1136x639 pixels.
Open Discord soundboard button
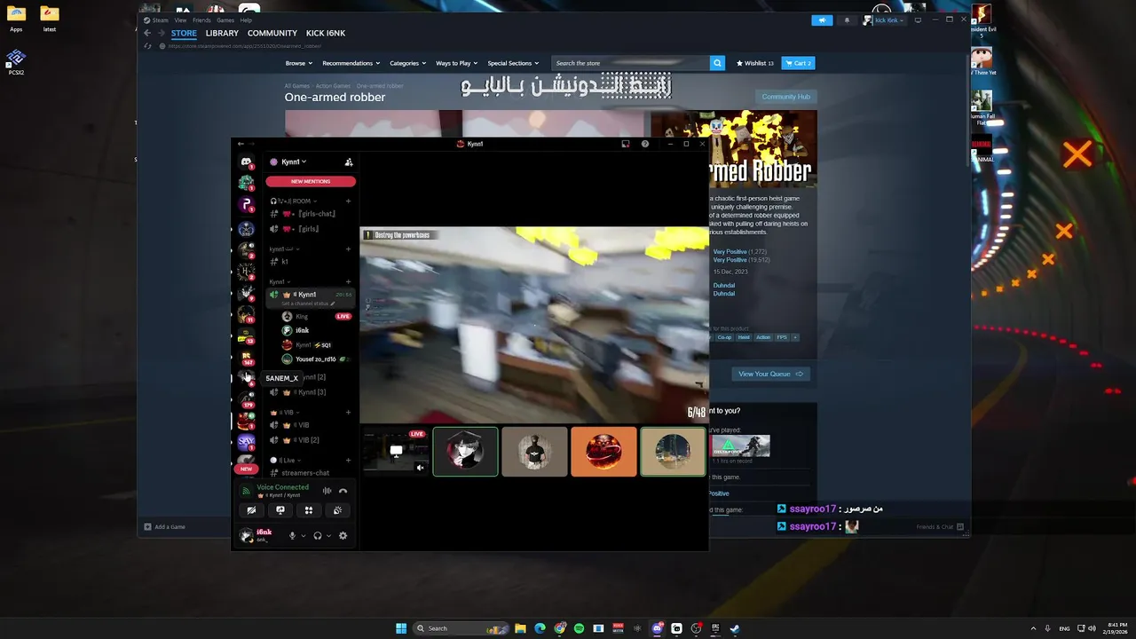[x=337, y=510]
